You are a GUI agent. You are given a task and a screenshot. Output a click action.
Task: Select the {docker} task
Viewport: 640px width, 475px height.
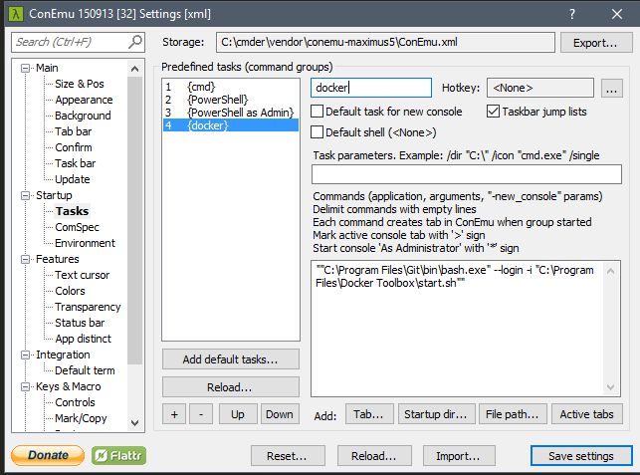coord(231,125)
